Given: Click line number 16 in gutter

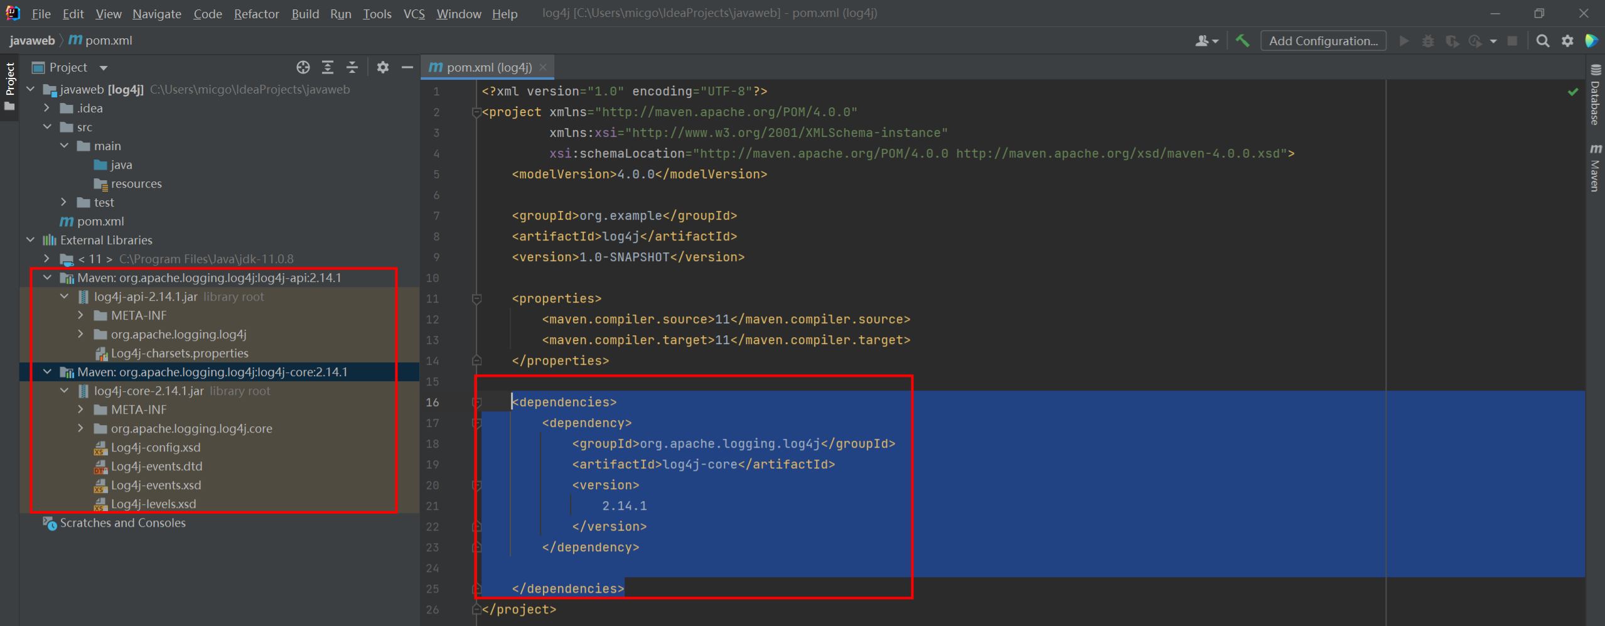Looking at the screenshot, I should [432, 402].
